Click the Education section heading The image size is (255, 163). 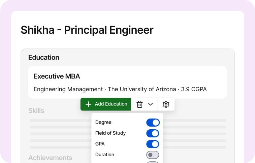(x=44, y=58)
